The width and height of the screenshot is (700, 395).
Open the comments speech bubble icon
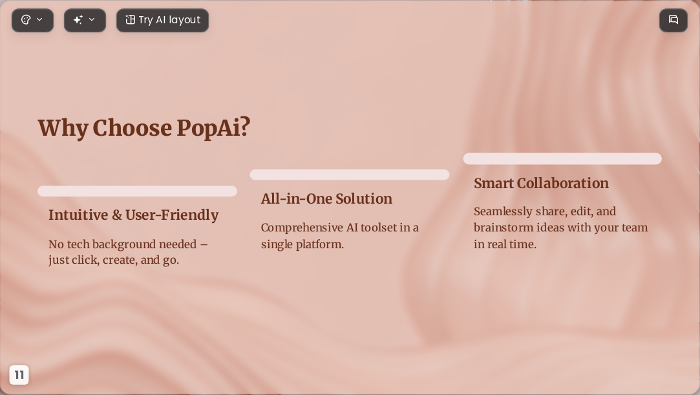pos(673,20)
